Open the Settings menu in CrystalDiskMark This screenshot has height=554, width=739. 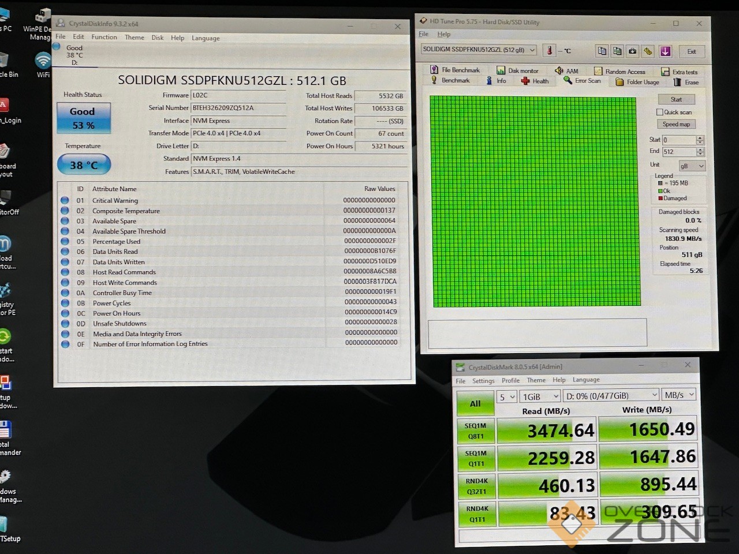click(x=483, y=381)
